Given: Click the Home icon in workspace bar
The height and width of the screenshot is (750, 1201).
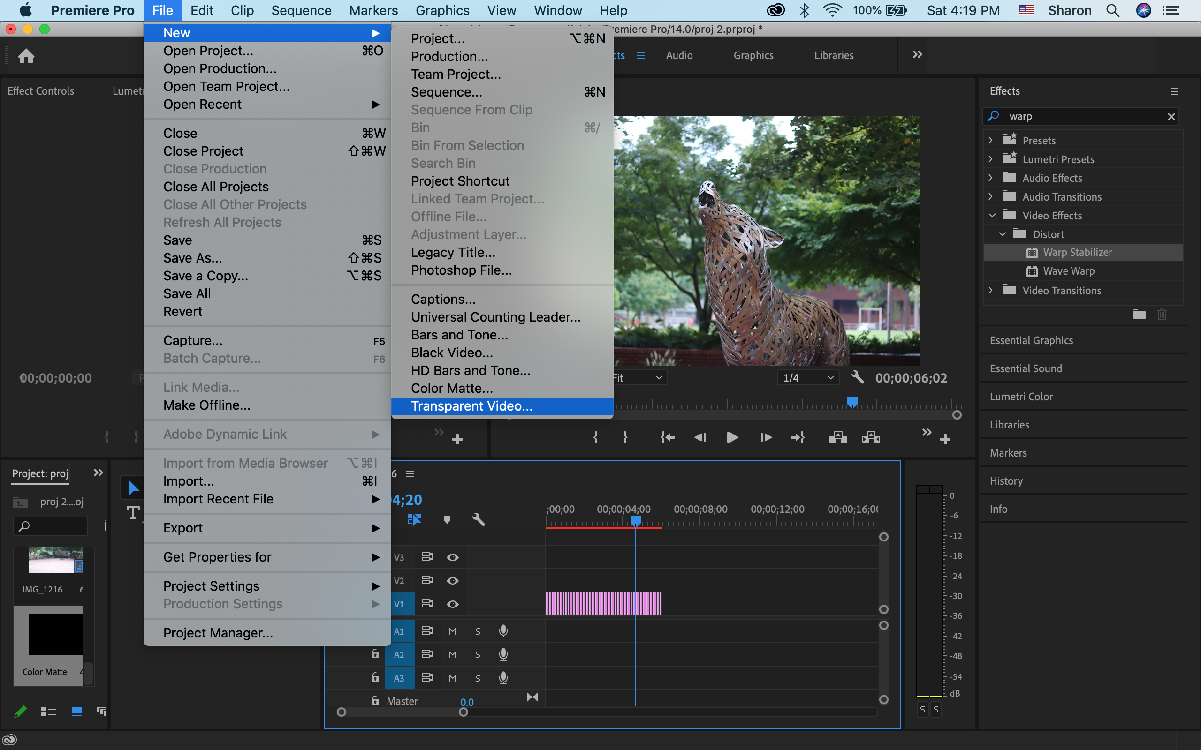Looking at the screenshot, I should click(x=26, y=56).
